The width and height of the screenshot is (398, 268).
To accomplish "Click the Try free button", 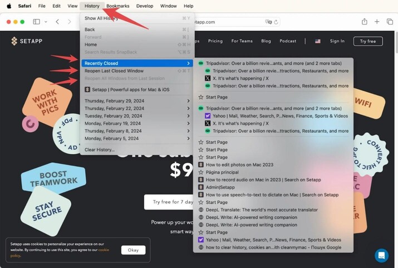I will coord(368,41).
